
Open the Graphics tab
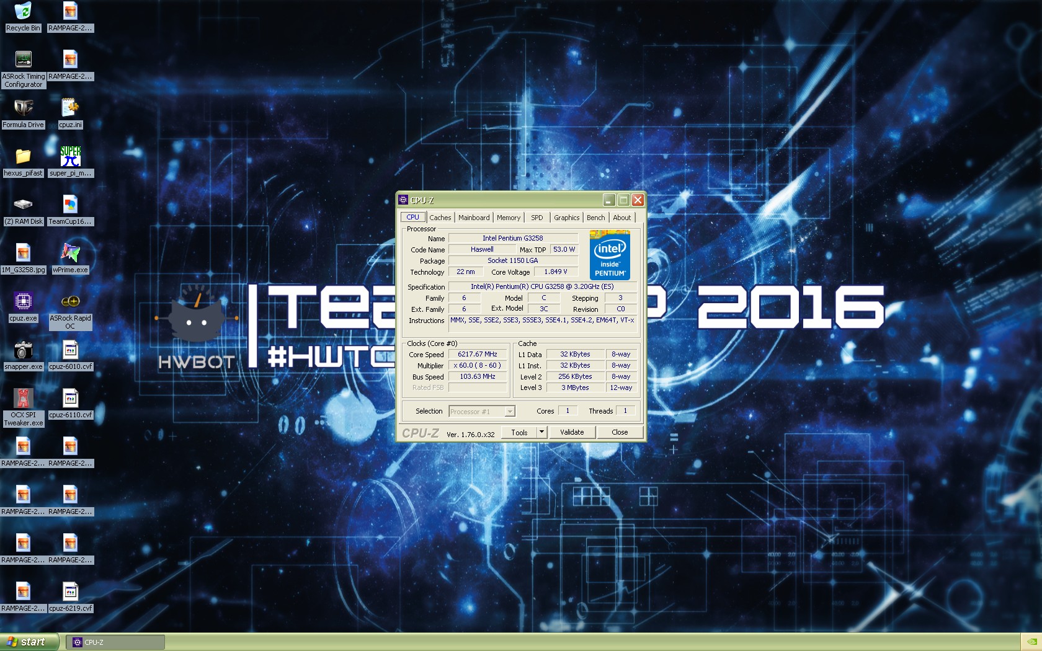pos(567,218)
